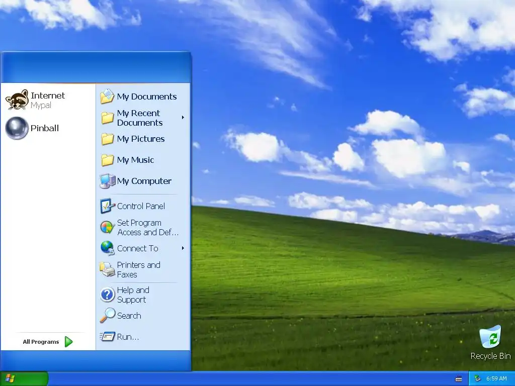Open the My Pictures folder icon
Viewport: 515px width, 386px height.
(x=108, y=139)
